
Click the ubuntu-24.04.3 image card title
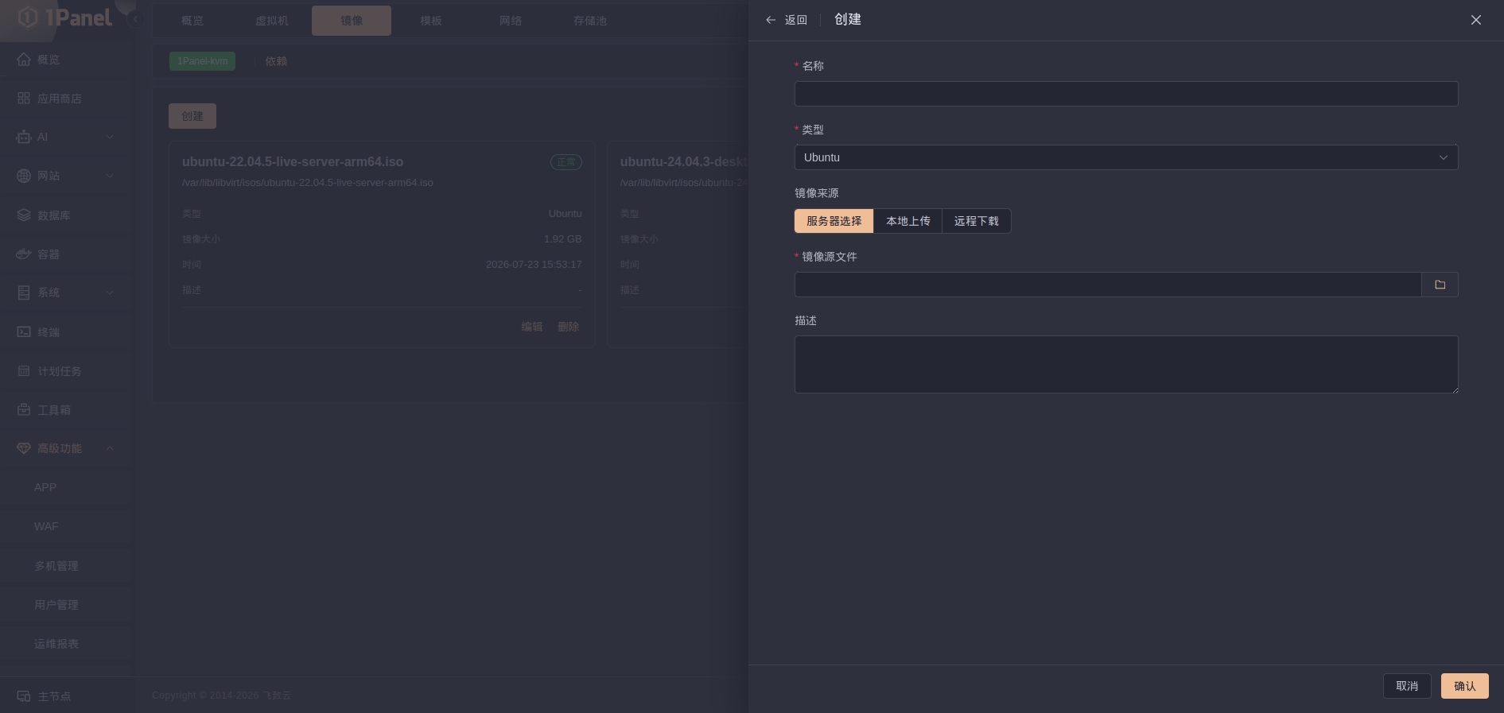point(683,161)
